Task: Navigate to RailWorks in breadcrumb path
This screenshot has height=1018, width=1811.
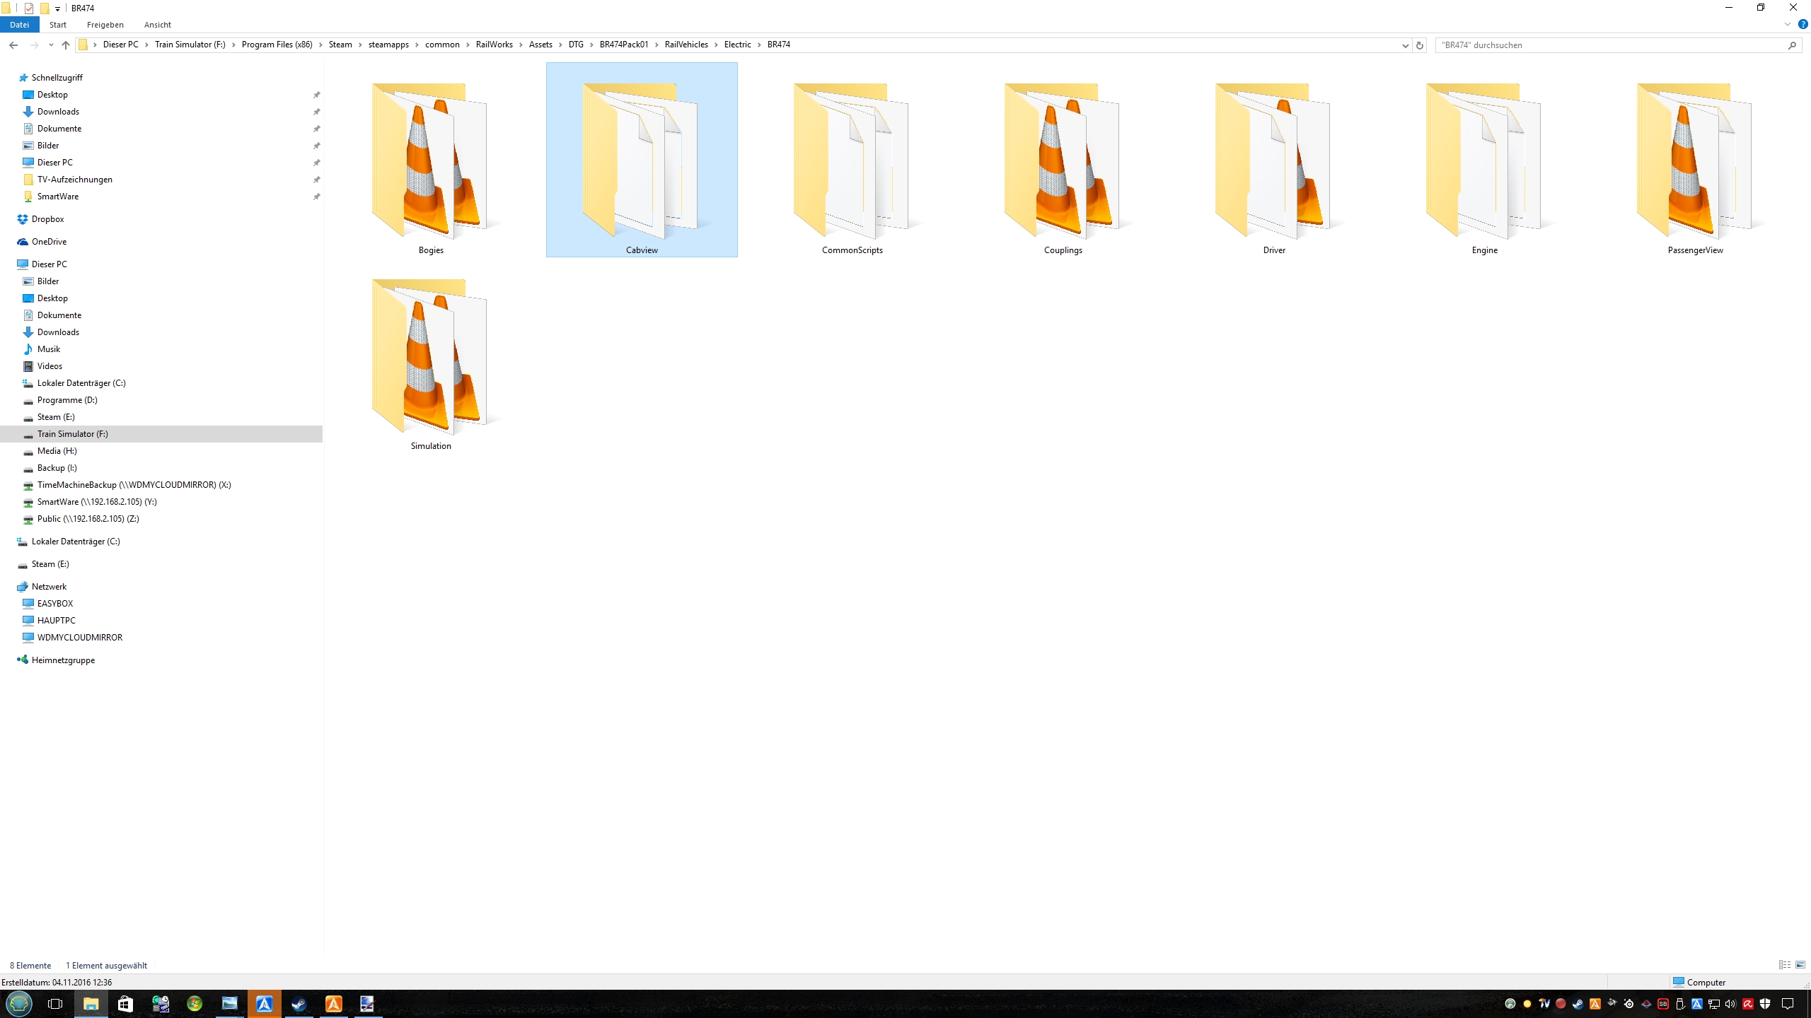Action: (x=494, y=45)
